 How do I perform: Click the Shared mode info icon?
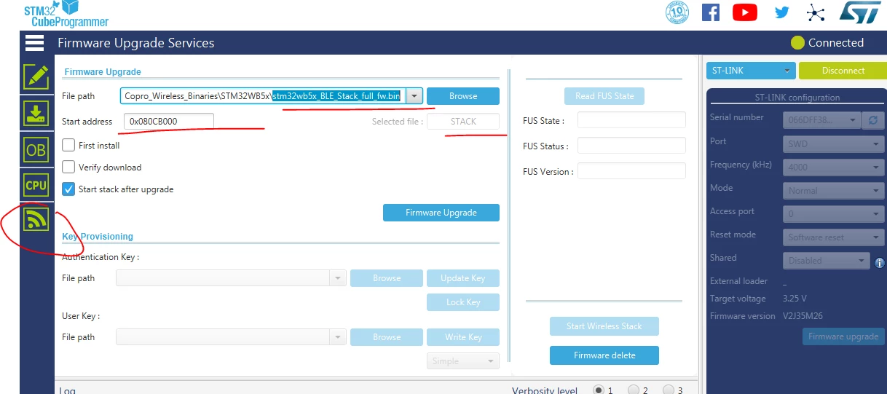coord(880,263)
